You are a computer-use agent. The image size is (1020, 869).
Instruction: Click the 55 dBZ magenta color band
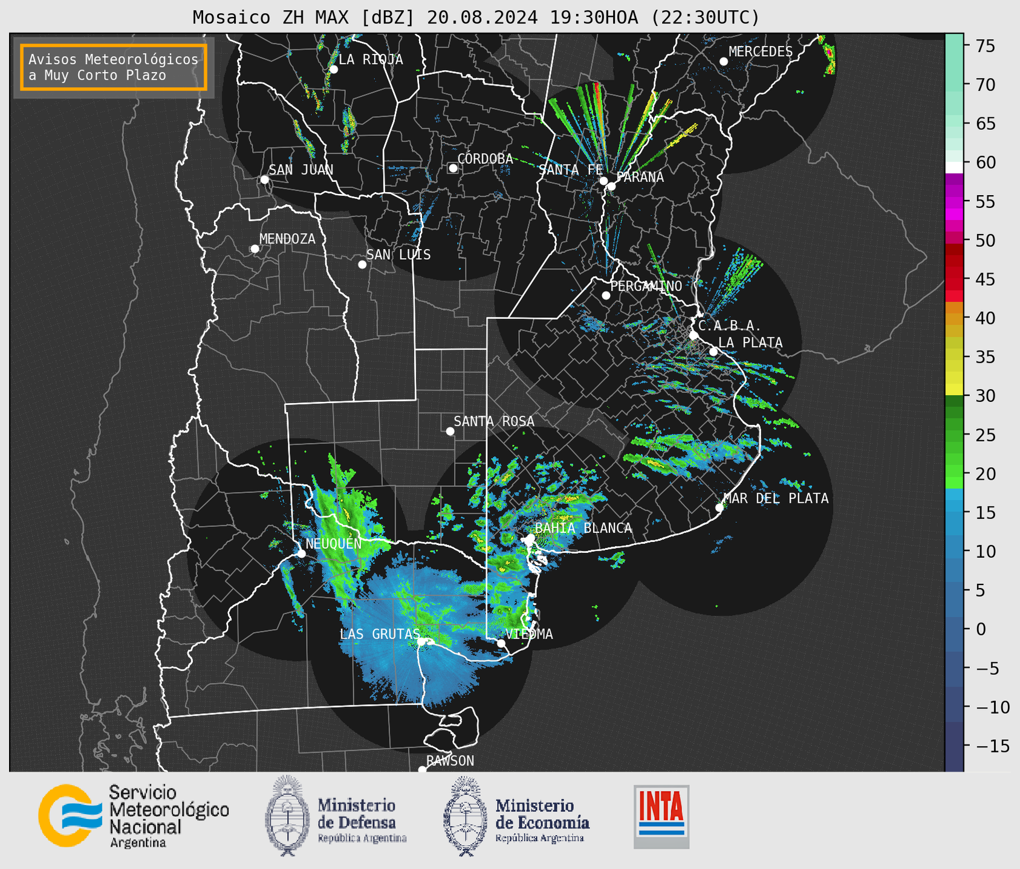point(954,201)
